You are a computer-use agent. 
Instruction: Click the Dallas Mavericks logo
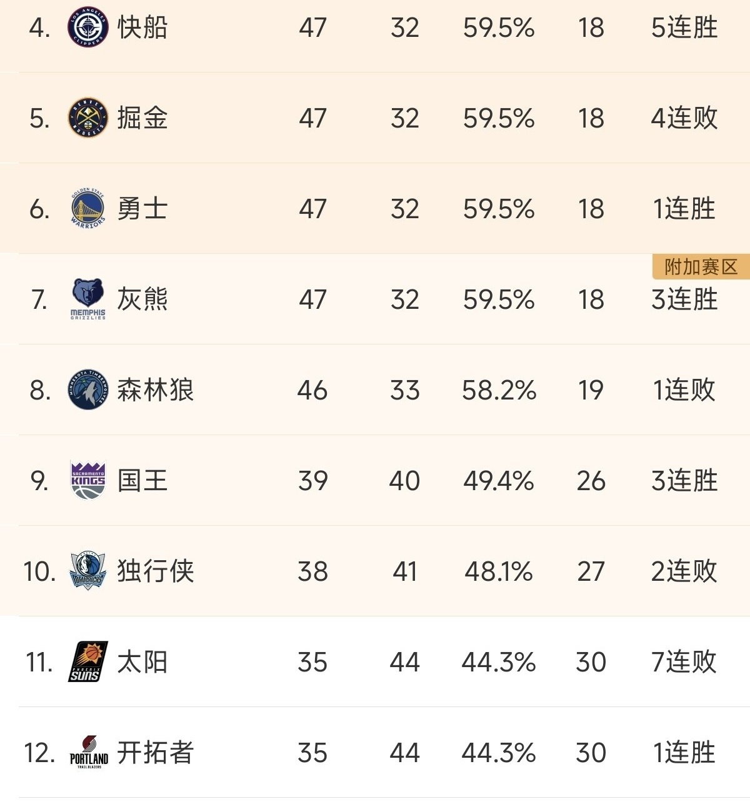point(87,571)
